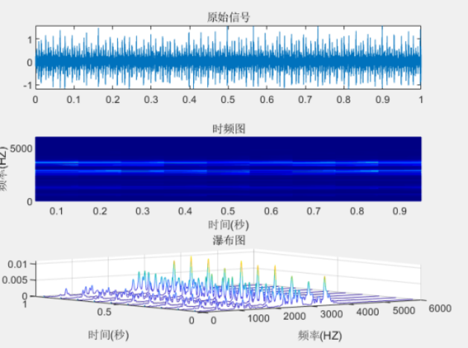Screen dimensions: 468x348
Task: Select the 时频图 plot title
Action: (x=228, y=129)
